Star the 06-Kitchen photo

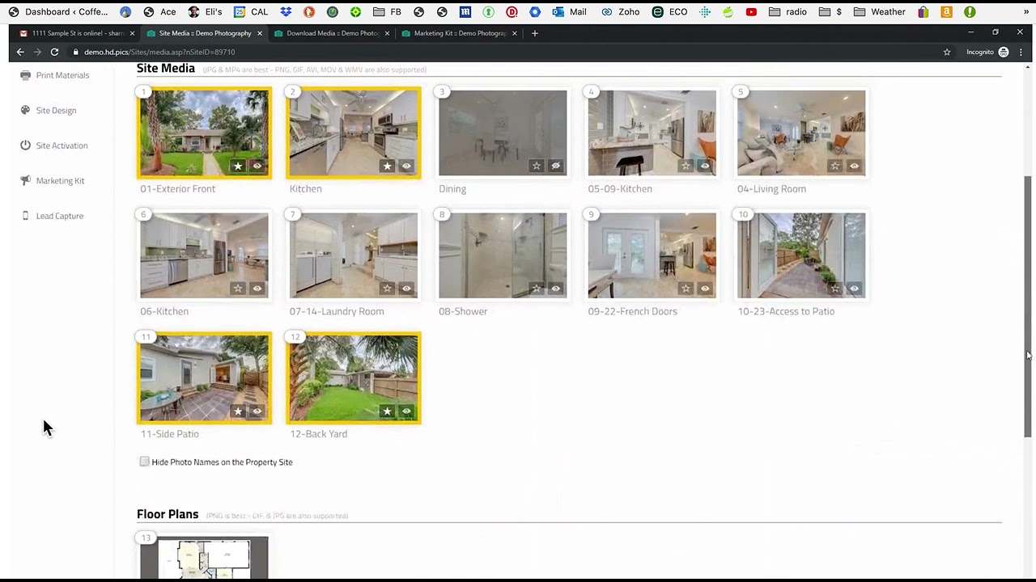click(x=238, y=289)
